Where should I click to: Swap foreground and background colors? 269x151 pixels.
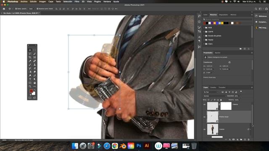[x=34, y=90]
